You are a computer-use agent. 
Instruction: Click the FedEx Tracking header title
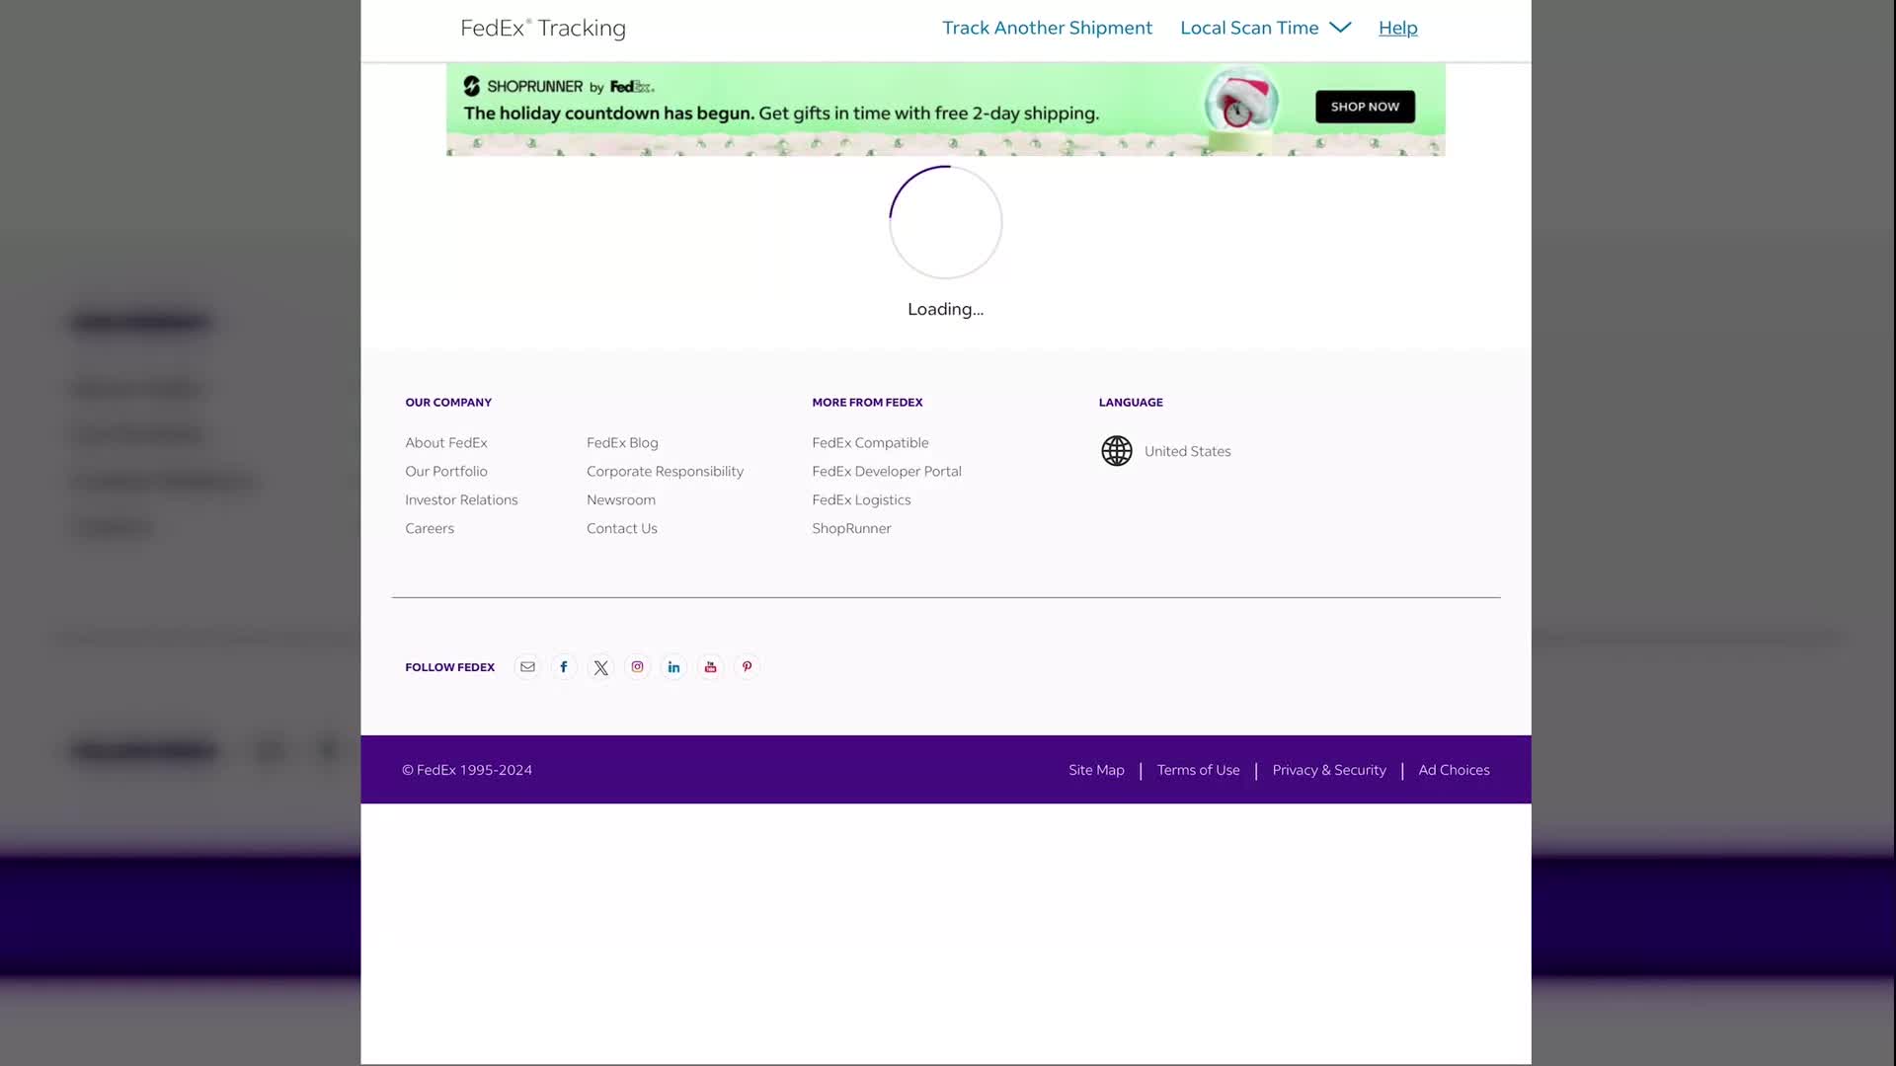543,28
